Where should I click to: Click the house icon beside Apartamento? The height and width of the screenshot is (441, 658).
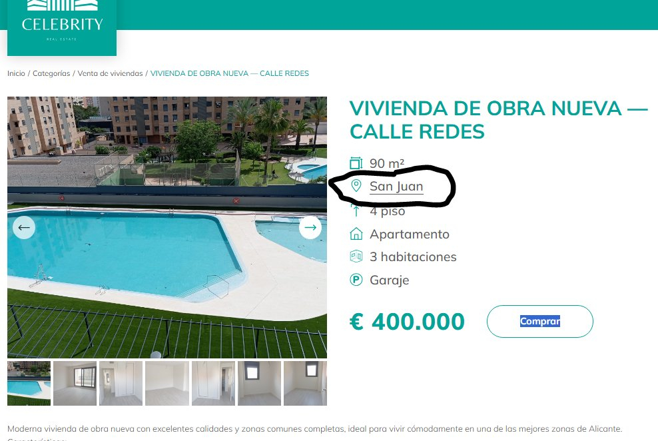click(x=356, y=234)
